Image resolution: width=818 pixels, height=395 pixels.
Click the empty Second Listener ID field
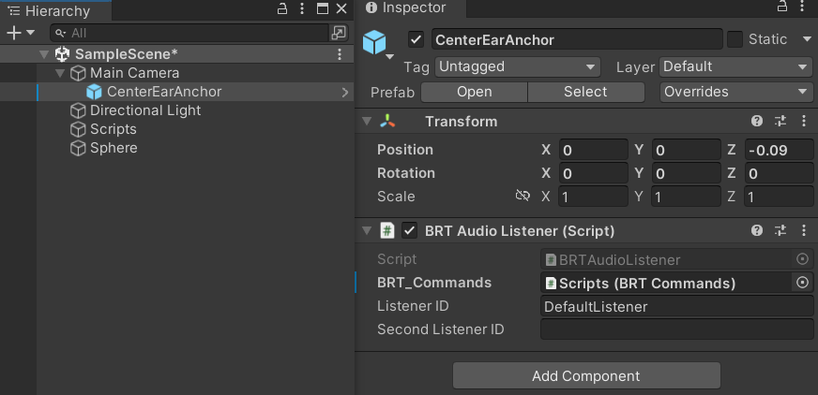(677, 329)
